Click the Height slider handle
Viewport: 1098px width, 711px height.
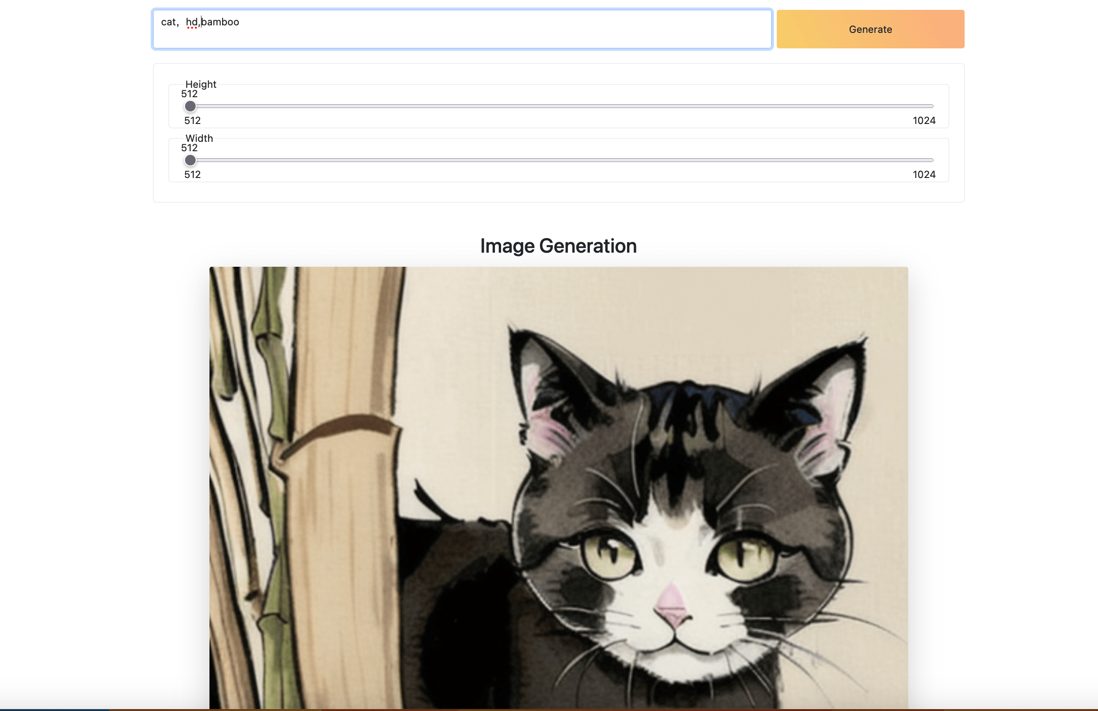point(190,107)
